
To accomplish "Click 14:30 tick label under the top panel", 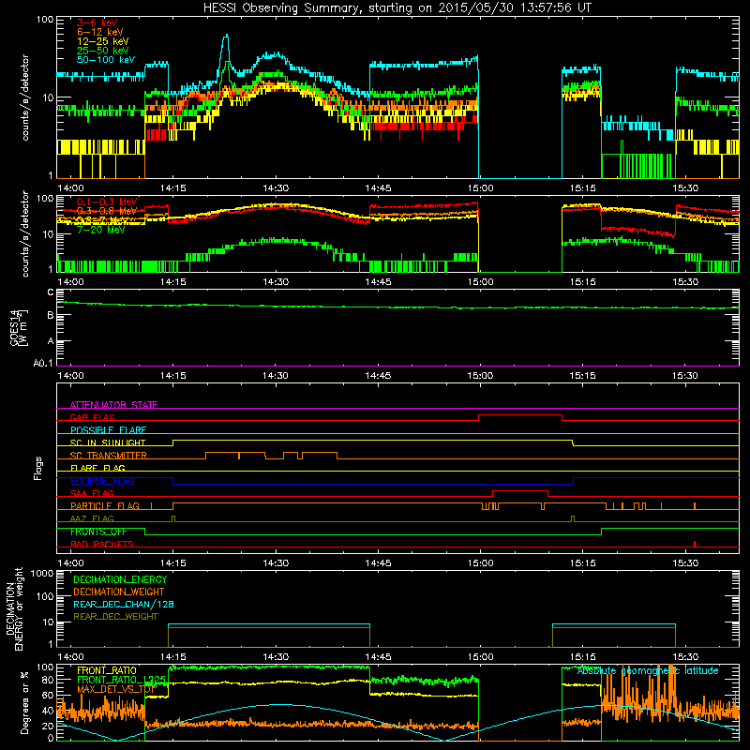I will pyautogui.click(x=276, y=188).
